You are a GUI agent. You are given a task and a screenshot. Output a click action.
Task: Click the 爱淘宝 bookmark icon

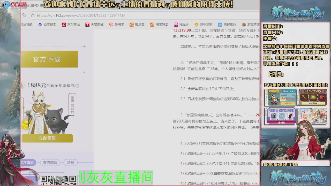(111, 25)
